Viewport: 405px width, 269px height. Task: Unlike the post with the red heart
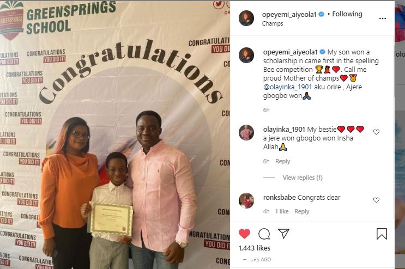point(244,234)
